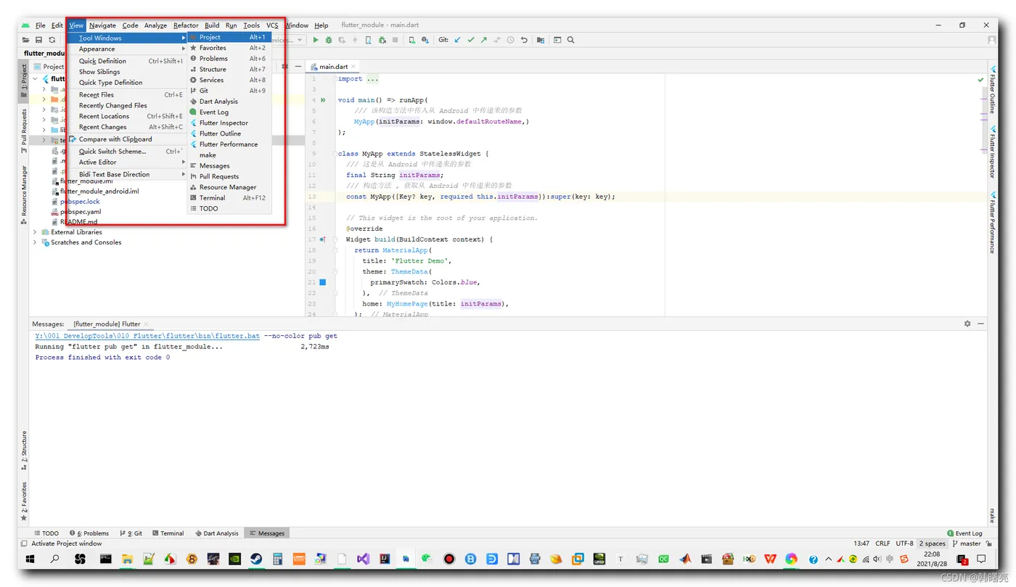Click the Git push green arrow

coord(483,40)
